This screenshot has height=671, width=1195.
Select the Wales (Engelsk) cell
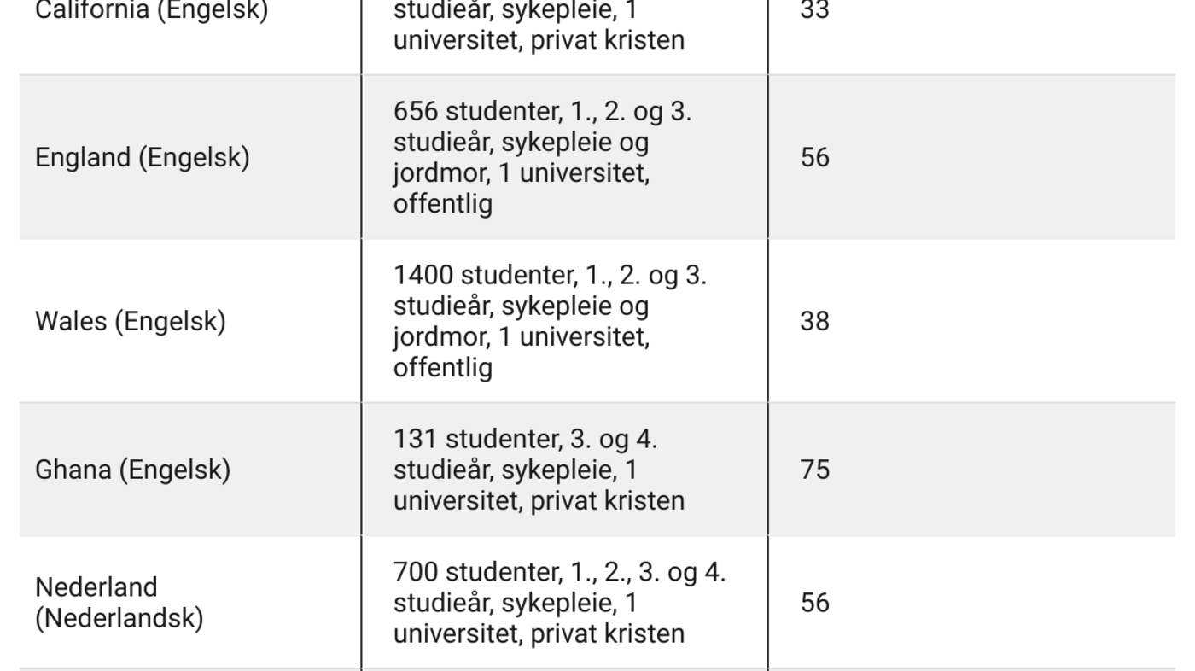[x=190, y=321]
